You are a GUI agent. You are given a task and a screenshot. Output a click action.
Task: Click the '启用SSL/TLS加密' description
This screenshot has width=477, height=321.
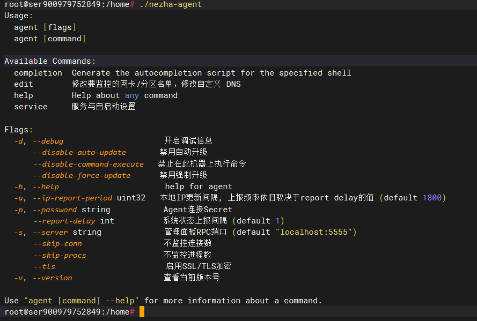pos(199,266)
